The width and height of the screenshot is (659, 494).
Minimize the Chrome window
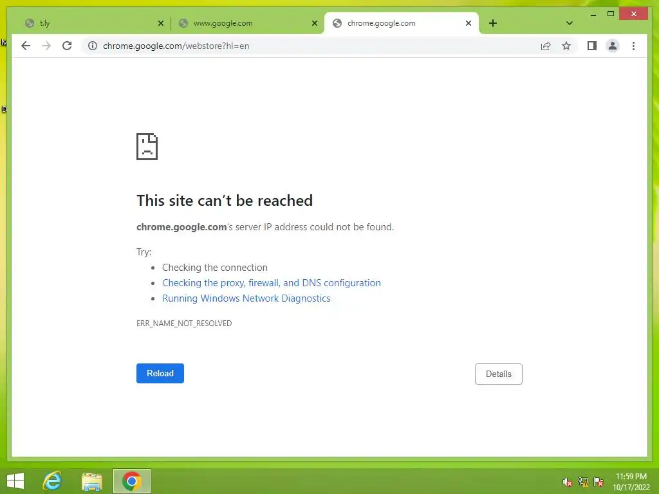tap(593, 14)
